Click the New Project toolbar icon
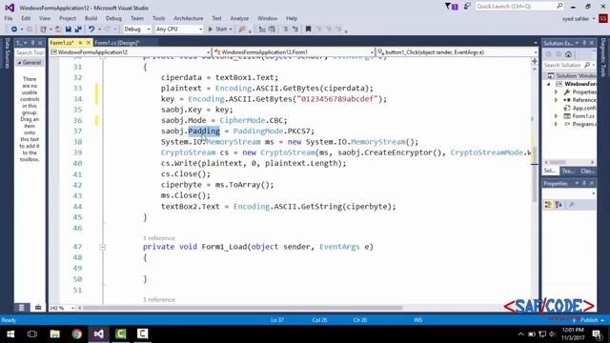 43,30
